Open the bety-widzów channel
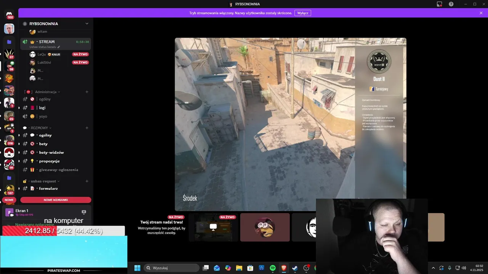This screenshot has width=488, height=274. coord(56,152)
